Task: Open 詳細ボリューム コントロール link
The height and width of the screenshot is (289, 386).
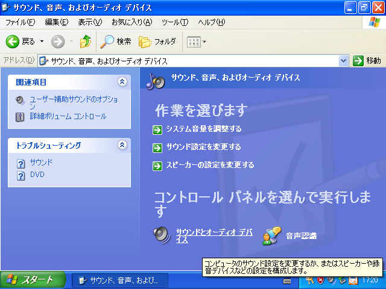Action: click(x=68, y=116)
